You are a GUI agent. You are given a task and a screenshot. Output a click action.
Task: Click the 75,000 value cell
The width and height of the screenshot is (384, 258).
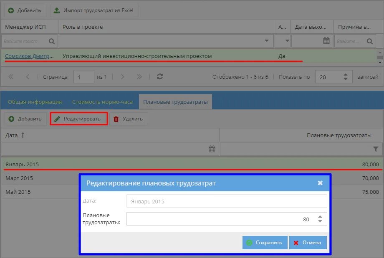[370, 192]
